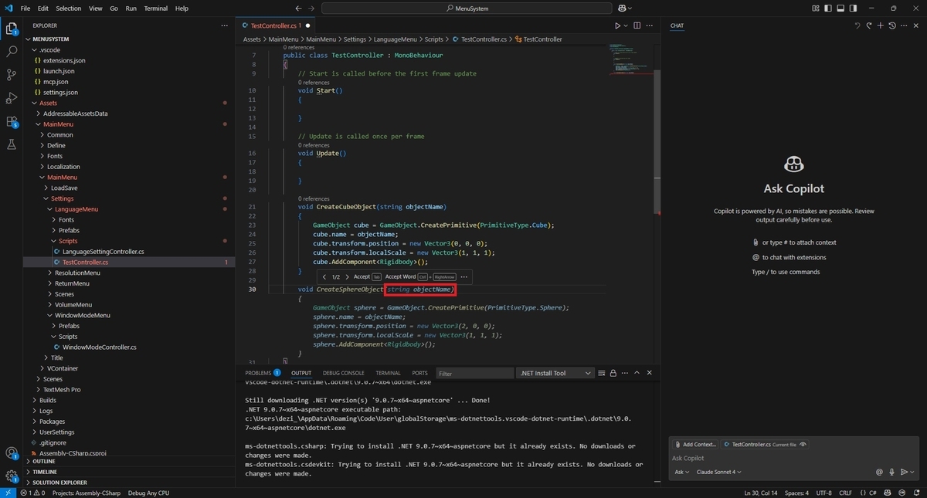Open the Source Control view
The width and height of the screenshot is (927, 498).
pyautogui.click(x=12, y=75)
